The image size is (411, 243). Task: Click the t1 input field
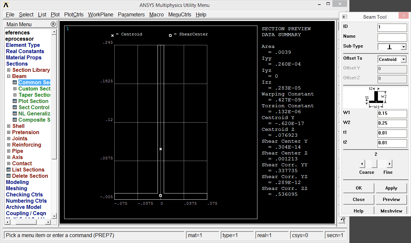click(x=392, y=133)
